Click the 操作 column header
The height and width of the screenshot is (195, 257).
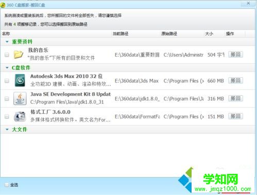[235, 33]
